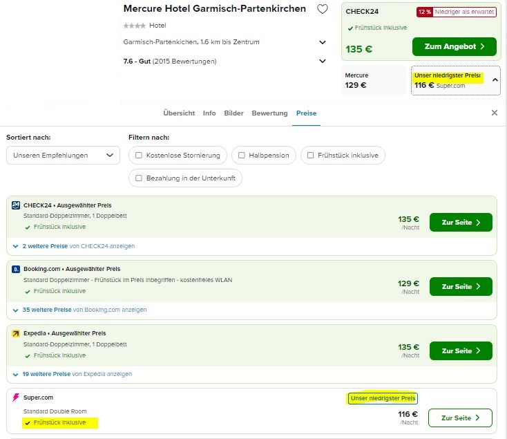Click the Unser niedrigster Preis badge in Super.com row
This screenshot has height=439, width=507.
point(383,398)
